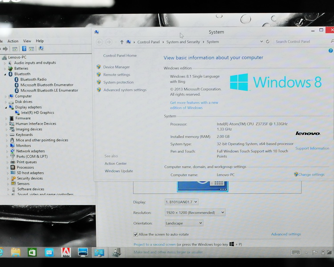This screenshot has height=267, width=334.
Task: Click the Firmware category icon
Action: click(x=12, y=118)
